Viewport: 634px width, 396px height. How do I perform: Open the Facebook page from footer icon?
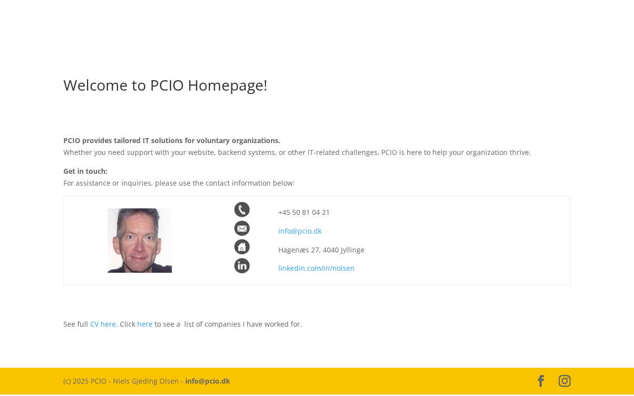(x=541, y=381)
